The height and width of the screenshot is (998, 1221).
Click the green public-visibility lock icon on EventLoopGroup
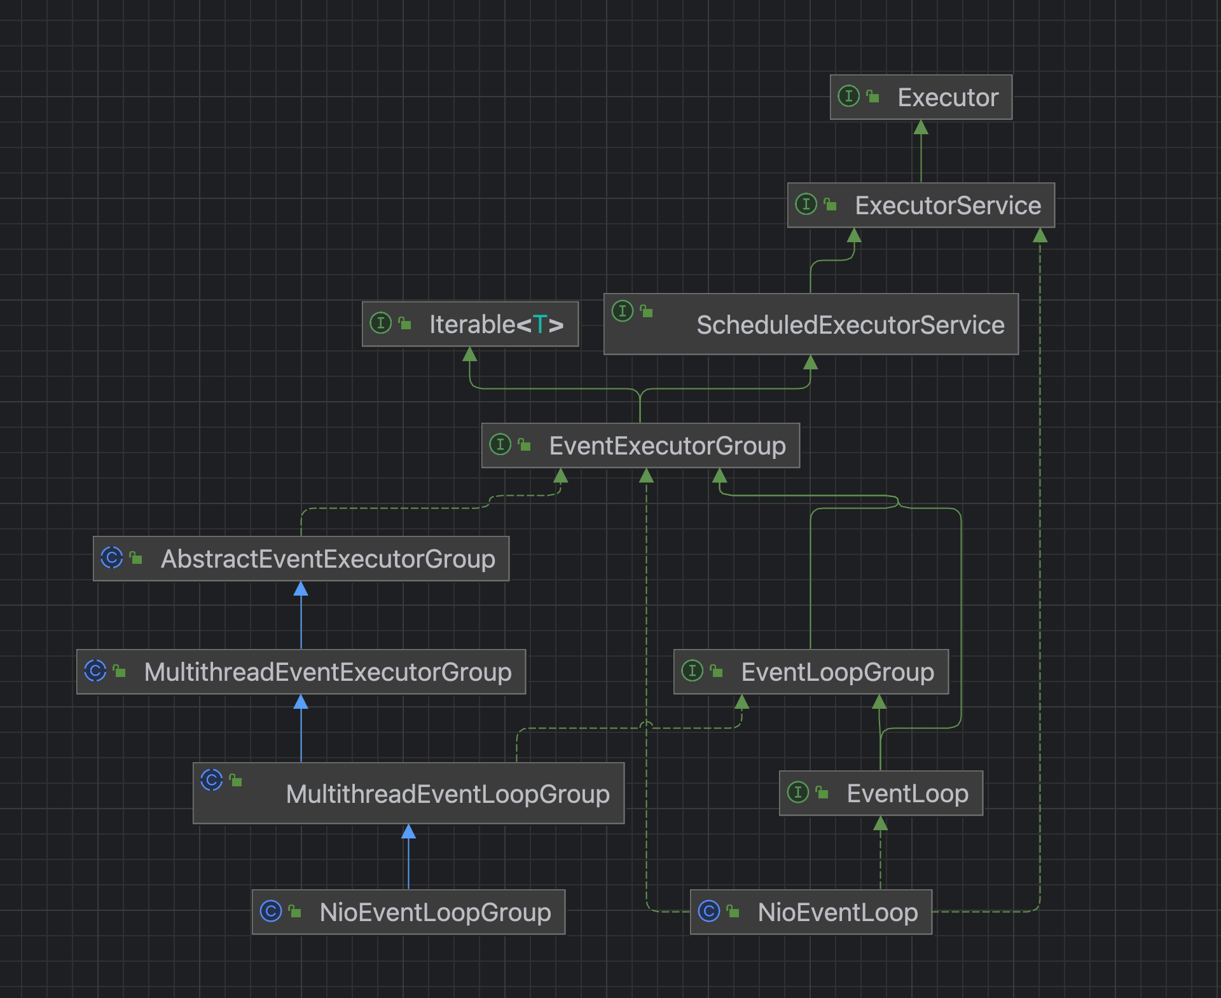717,671
